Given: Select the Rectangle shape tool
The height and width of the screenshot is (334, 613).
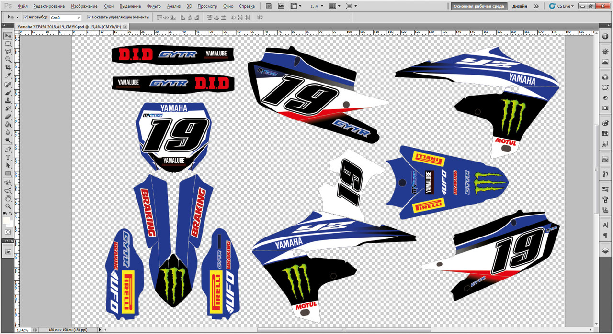Looking at the screenshot, I should coord(8,174).
